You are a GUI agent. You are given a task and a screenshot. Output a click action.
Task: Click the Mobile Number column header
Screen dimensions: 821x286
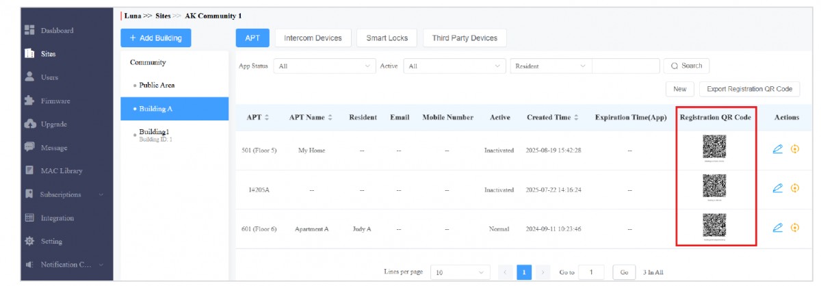447,118
